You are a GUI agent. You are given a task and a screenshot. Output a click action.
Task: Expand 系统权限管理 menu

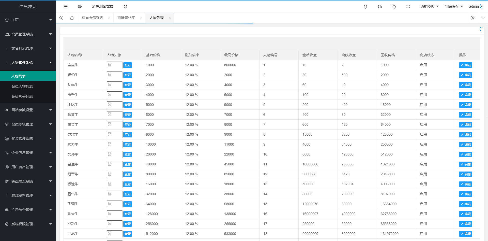[x=28, y=224]
